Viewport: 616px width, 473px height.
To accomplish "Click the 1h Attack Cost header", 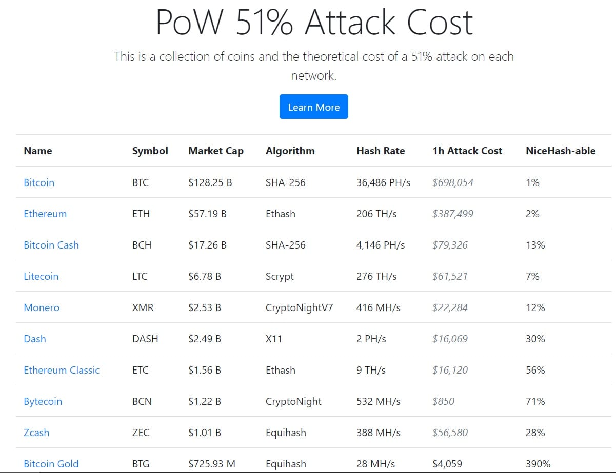I will pyautogui.click(x=467, y=151).
